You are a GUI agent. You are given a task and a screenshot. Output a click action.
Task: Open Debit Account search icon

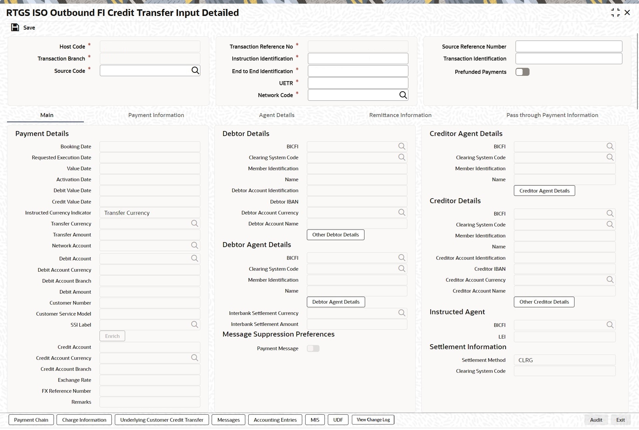click(195, 258)
